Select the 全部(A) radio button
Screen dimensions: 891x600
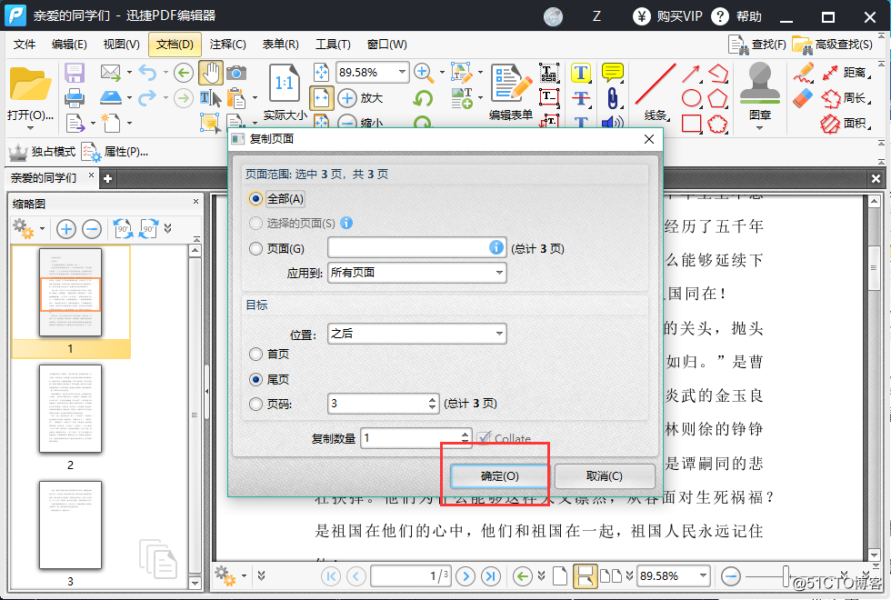(x=255, y=199)
